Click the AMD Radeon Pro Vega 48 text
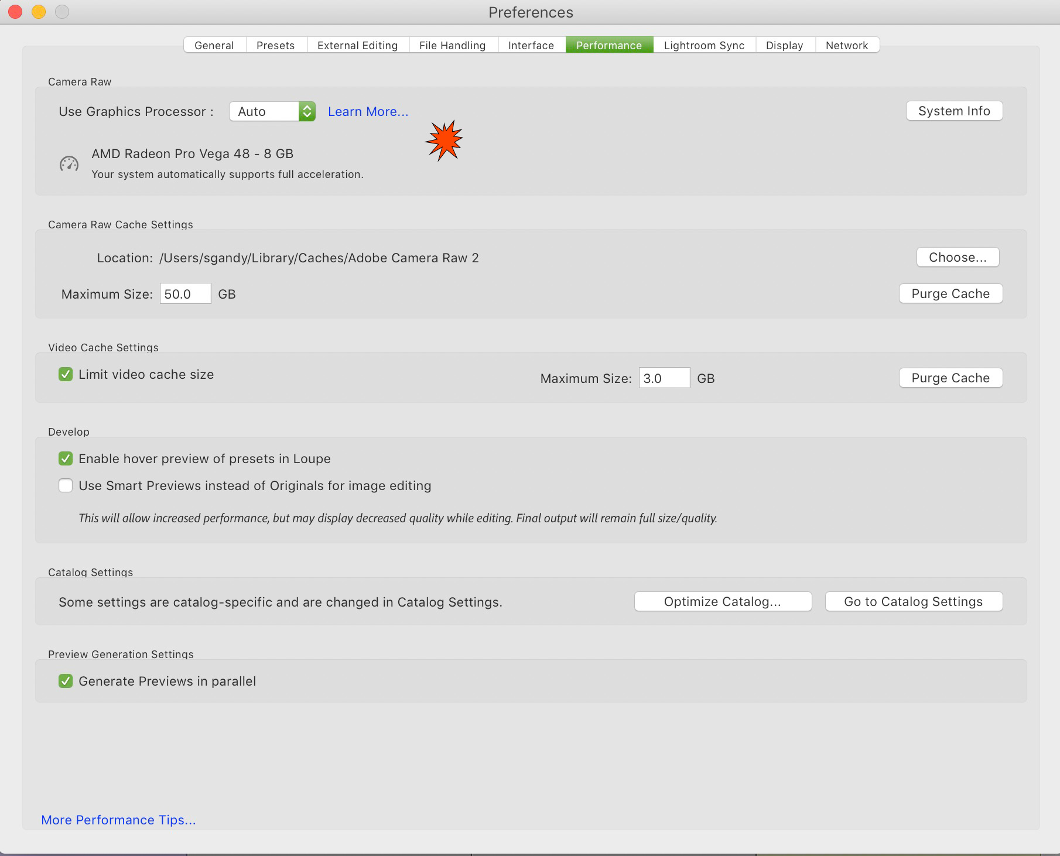Screen dimensions: 1060x856 point(193,153)
